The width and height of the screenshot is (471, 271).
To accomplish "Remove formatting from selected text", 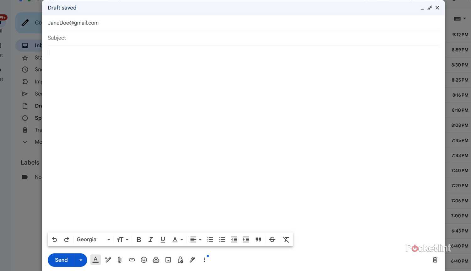I will tap(285, 239).
